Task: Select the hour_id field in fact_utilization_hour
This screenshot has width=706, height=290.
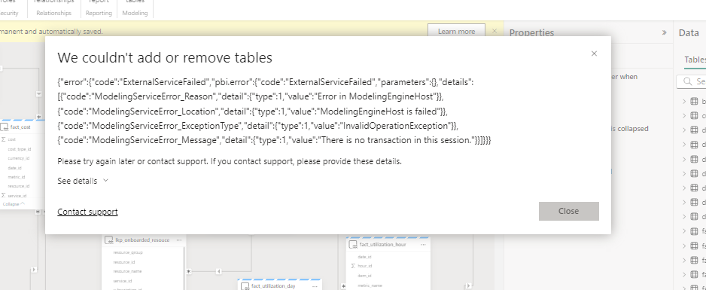Action: pos(364,266)
